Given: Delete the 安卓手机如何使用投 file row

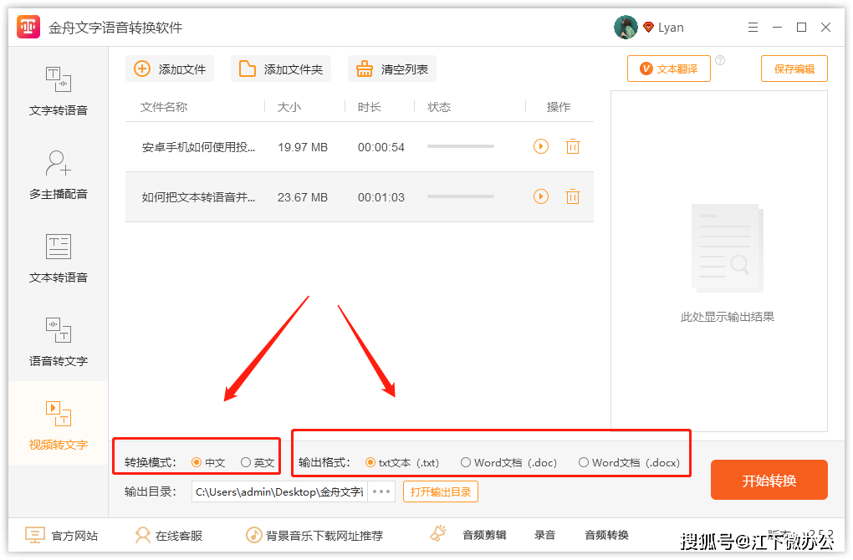Looking at the screenshot, I should (x=573, y=146).
